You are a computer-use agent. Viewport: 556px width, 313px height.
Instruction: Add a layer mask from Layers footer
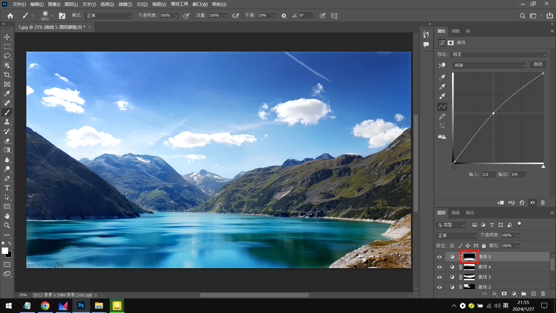point(504,294)
